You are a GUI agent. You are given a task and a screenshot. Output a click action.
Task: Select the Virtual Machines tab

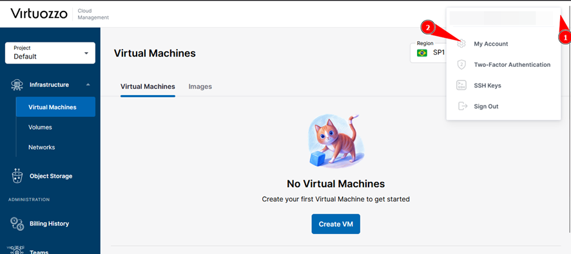tap(148, 86)
